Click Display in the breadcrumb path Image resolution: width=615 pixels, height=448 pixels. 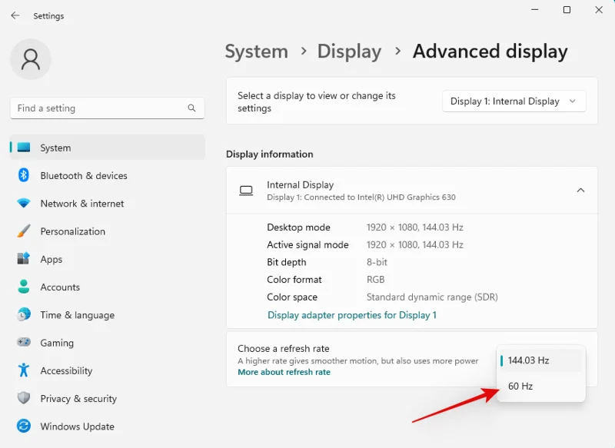pyautogui.click(x=349, y=51)
